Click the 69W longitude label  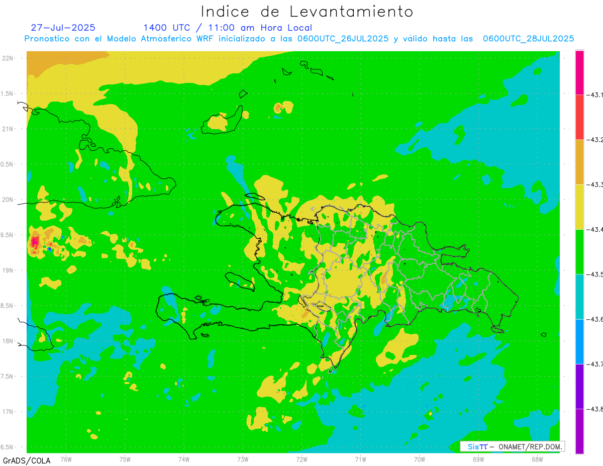pyautogui.click(x=478, y=460)
